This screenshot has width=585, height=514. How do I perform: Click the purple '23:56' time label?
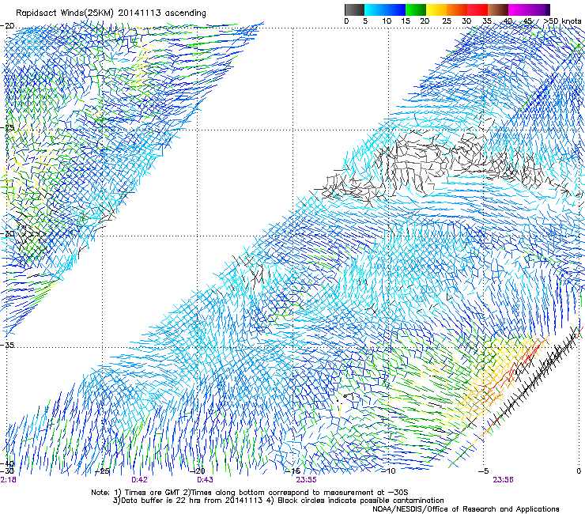point(503,480)
